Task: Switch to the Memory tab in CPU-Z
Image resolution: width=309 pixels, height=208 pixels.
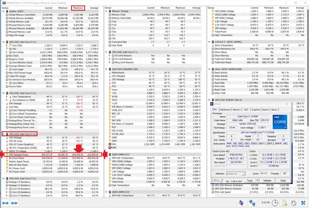Action: click(237, 110)
